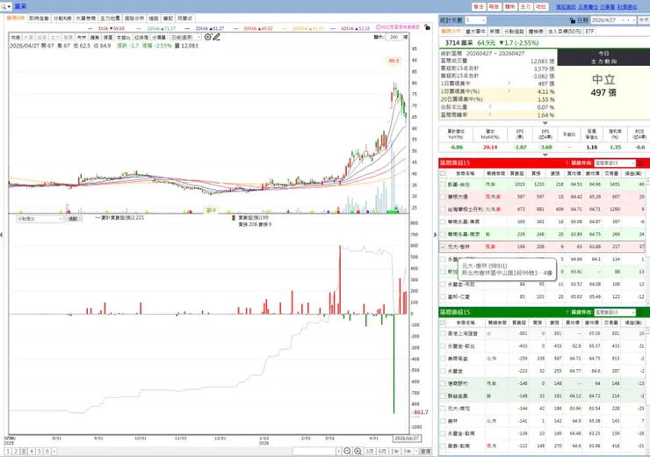Open the 日線(還原) period dropdown
650x457 pixels.
(x=185, y=37)
